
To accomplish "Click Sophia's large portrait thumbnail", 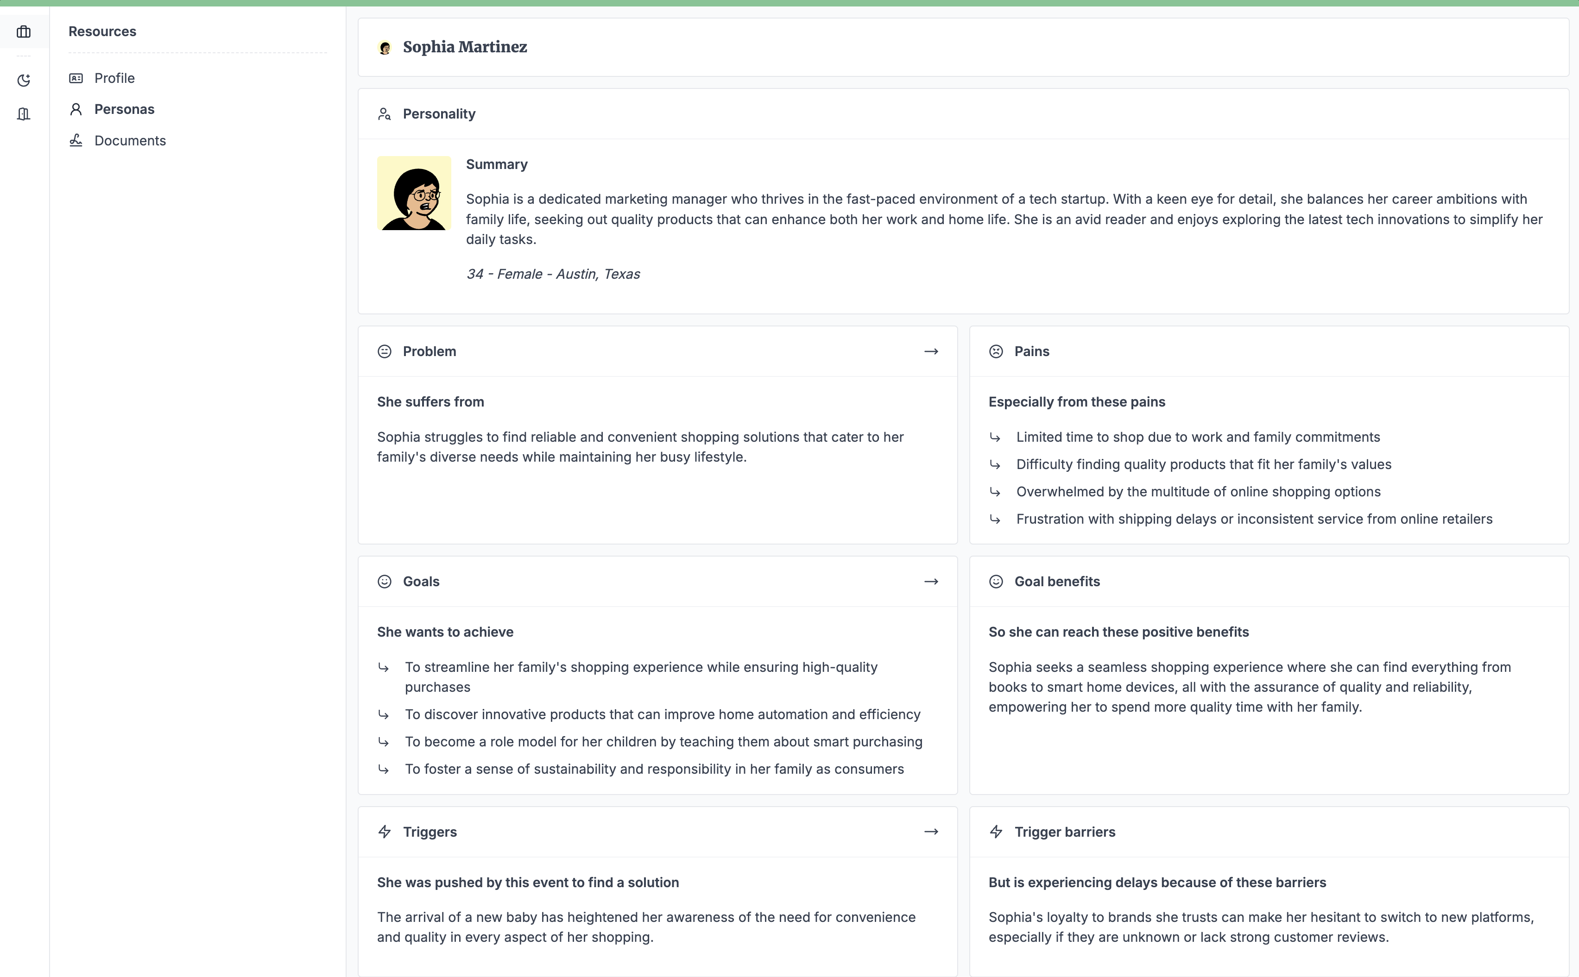I will point(414,193).
